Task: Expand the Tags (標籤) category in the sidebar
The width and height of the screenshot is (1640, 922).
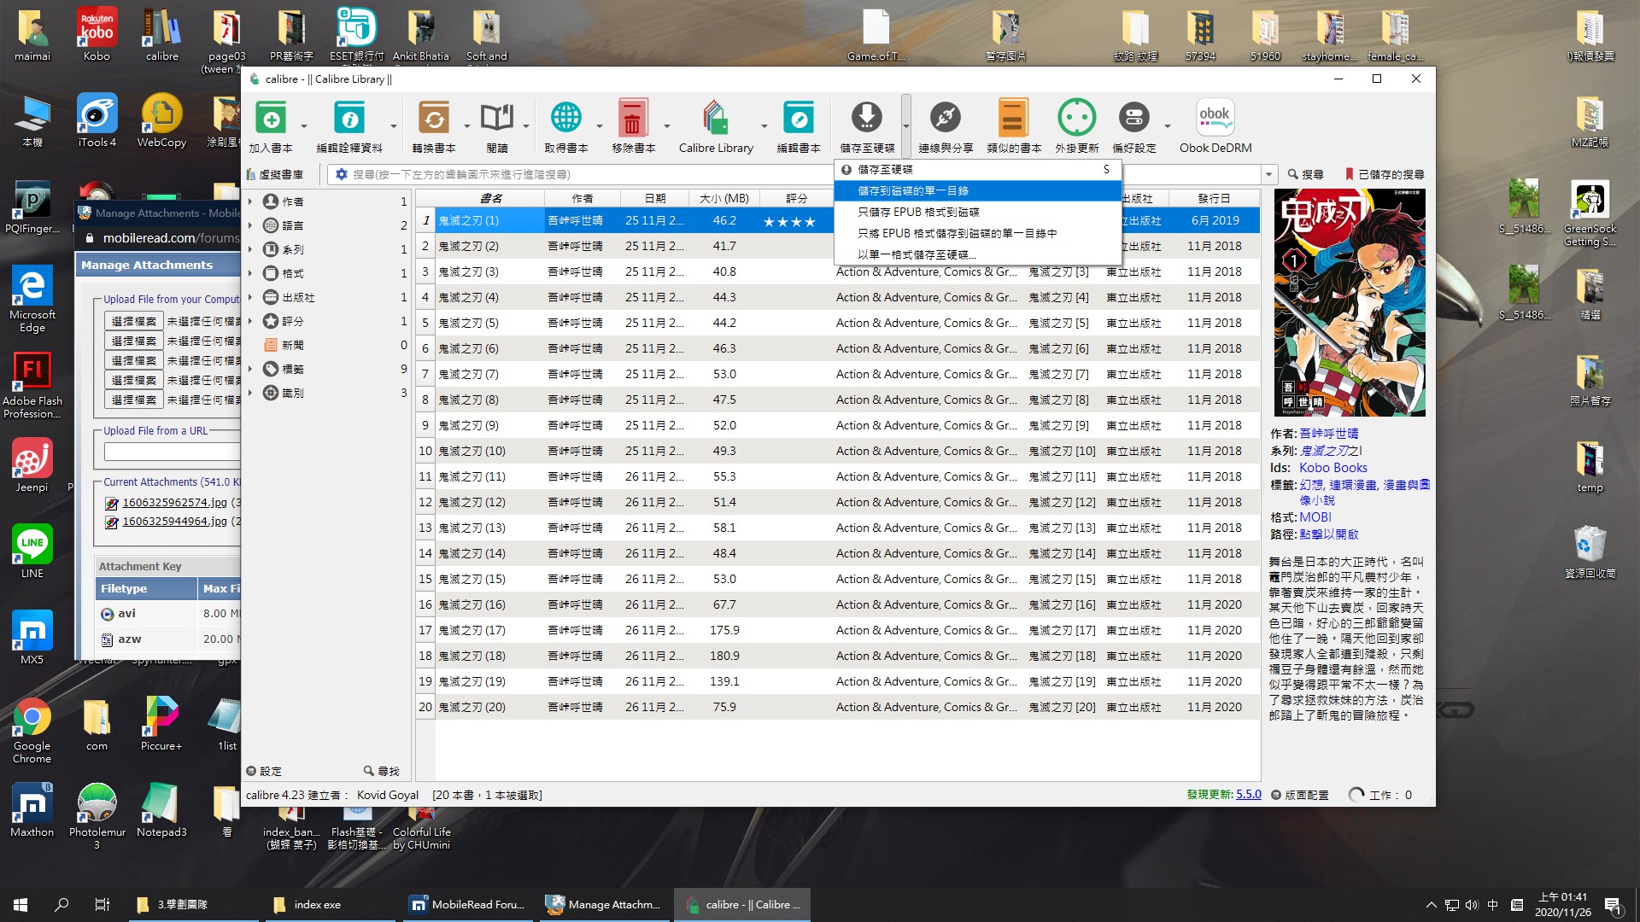Action: pos(250,369)
